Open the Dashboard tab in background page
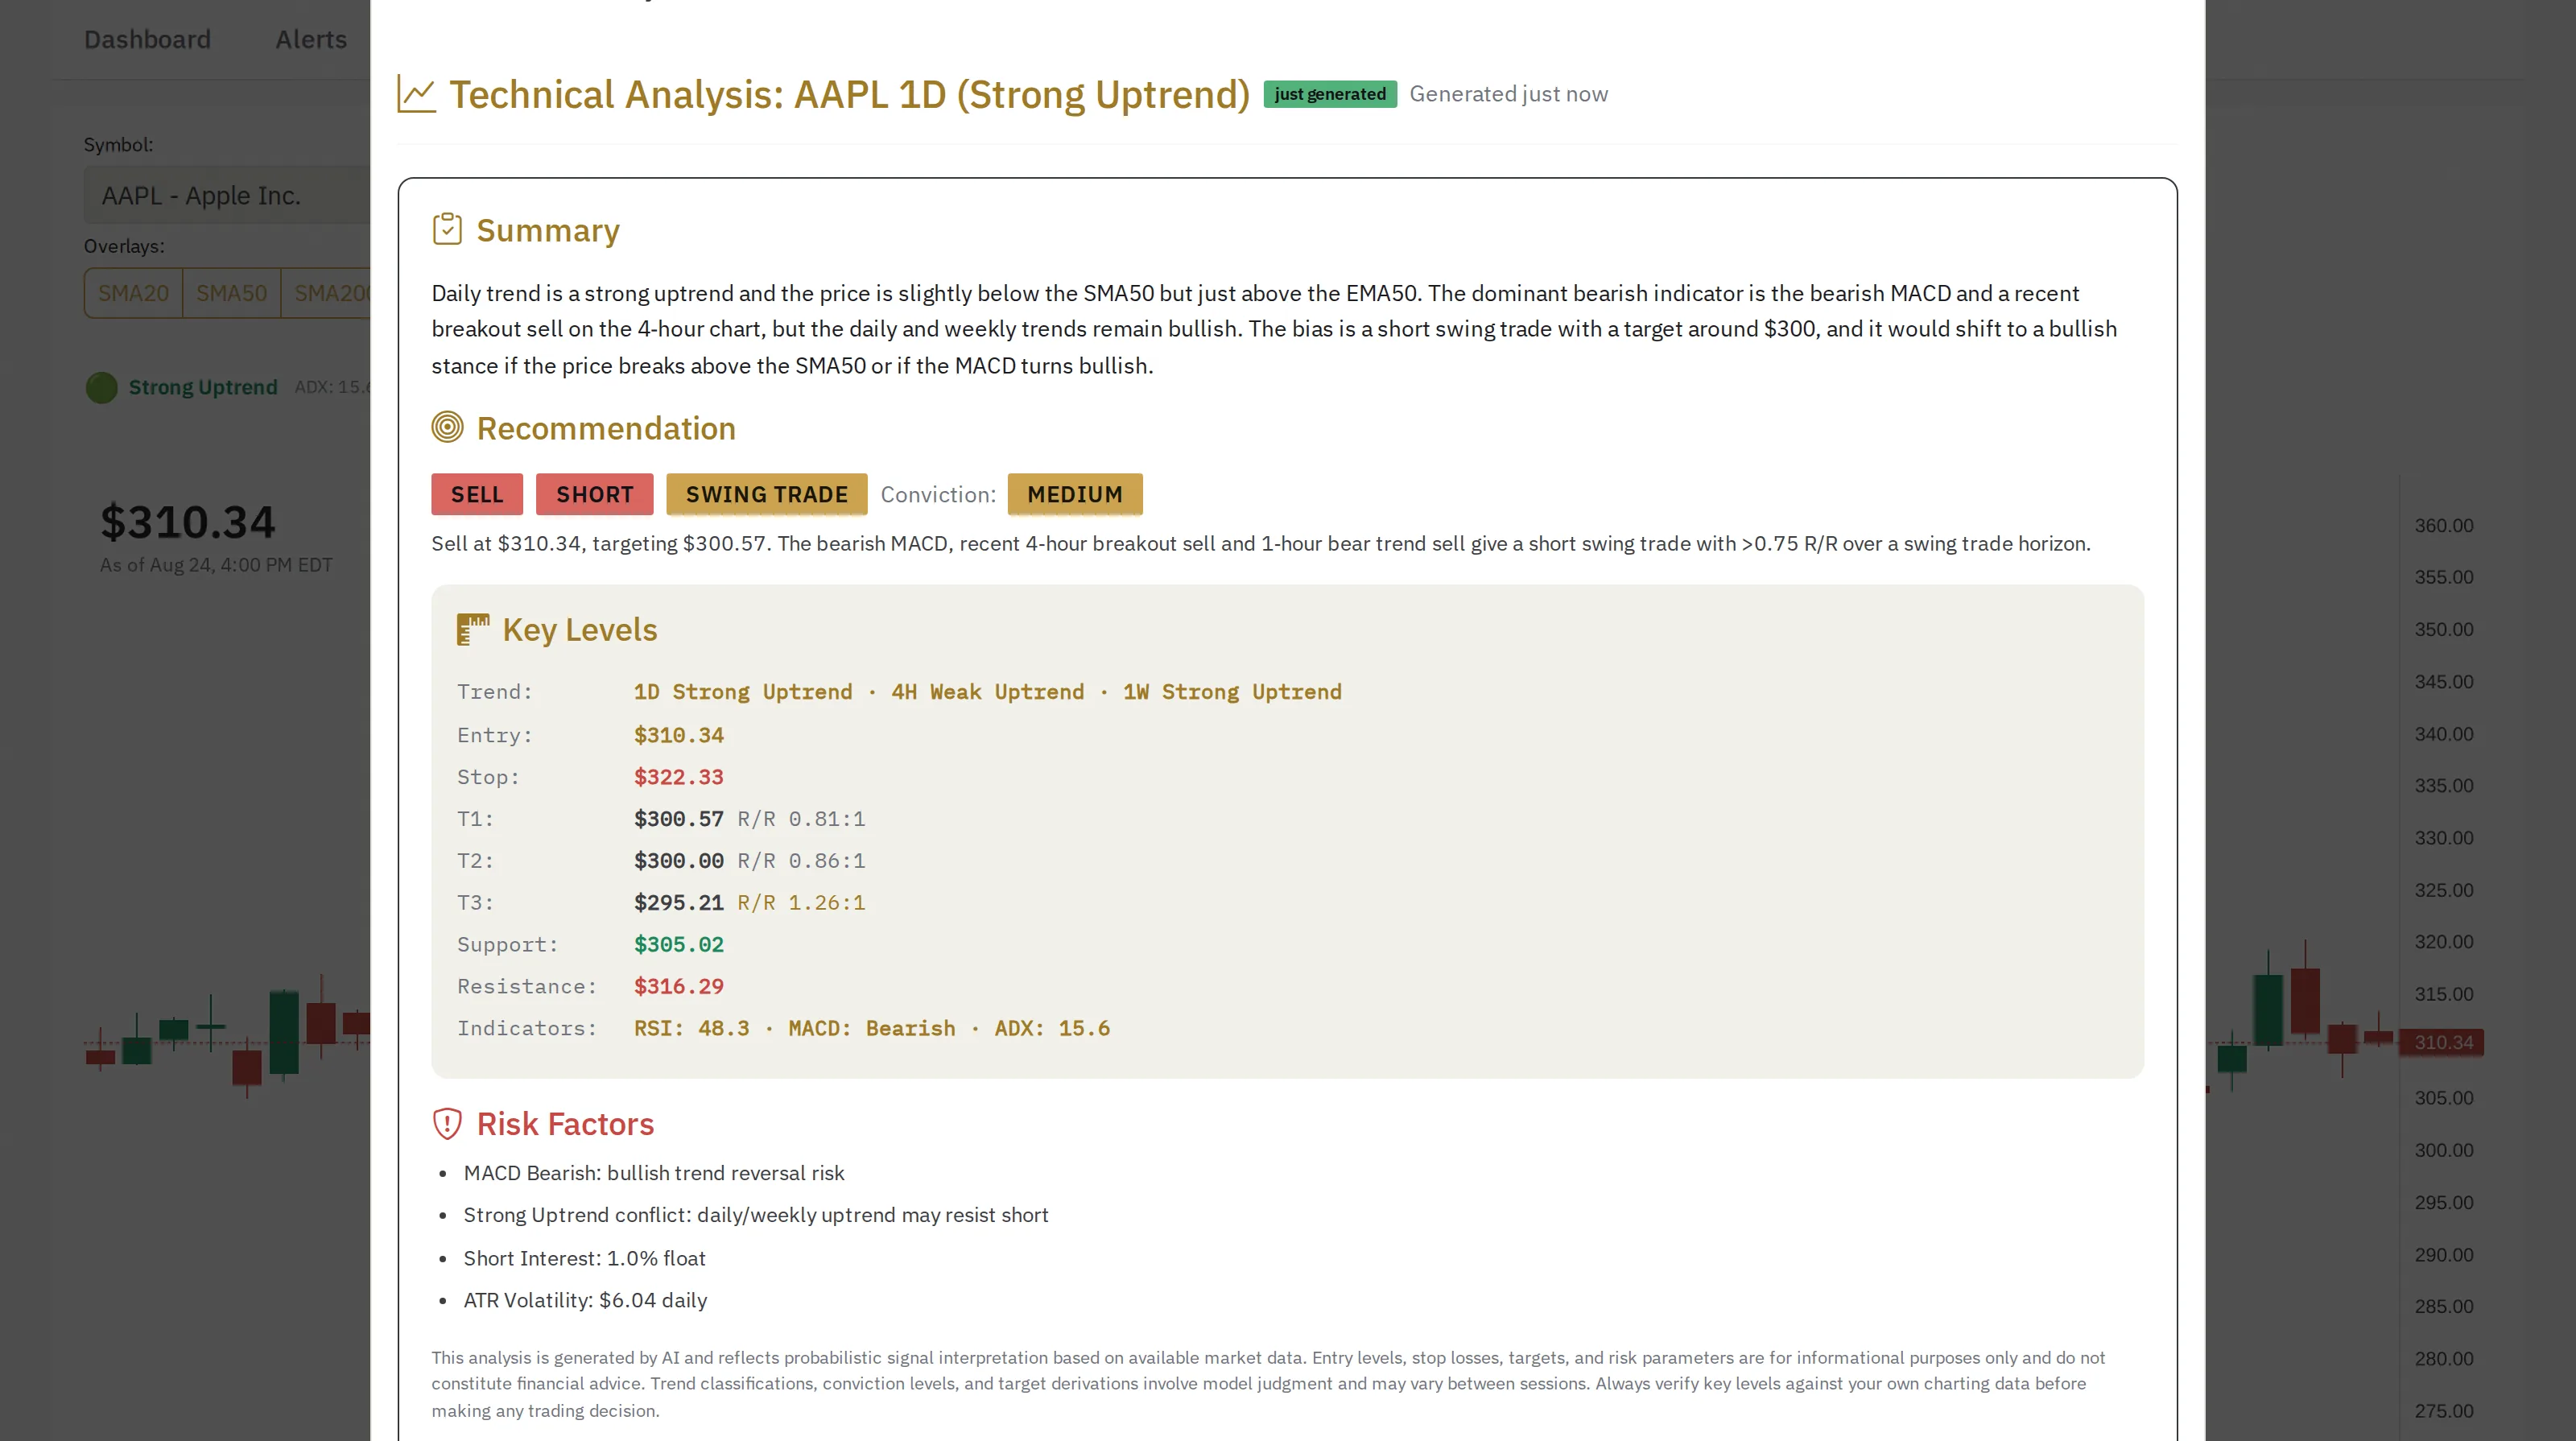Viewport: 2576px width, 1441px height. pos(148,39)
